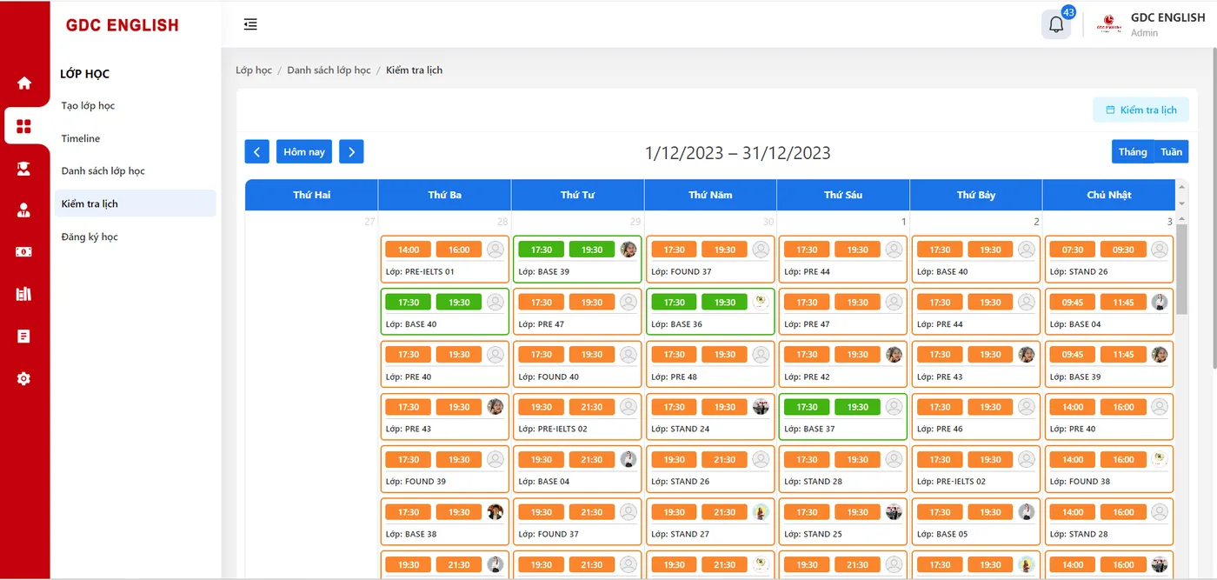The image size is (1217, 580).
Task: Collapse sidebar with the hamburger menu icon
Action: pyautogui.click(x=250, y=24)
